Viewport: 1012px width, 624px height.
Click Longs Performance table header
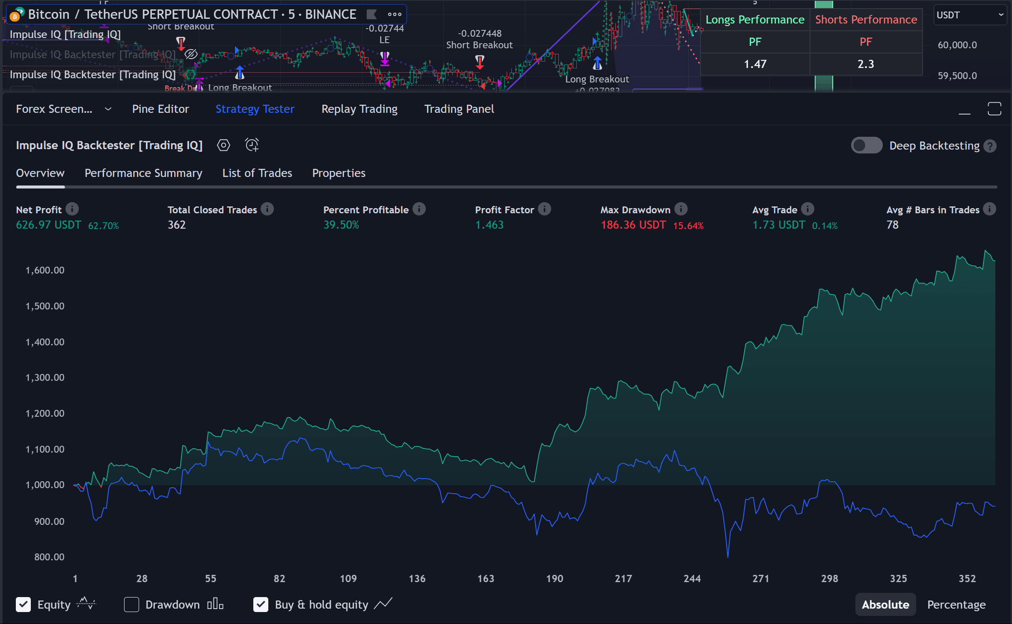pos(755,20)
